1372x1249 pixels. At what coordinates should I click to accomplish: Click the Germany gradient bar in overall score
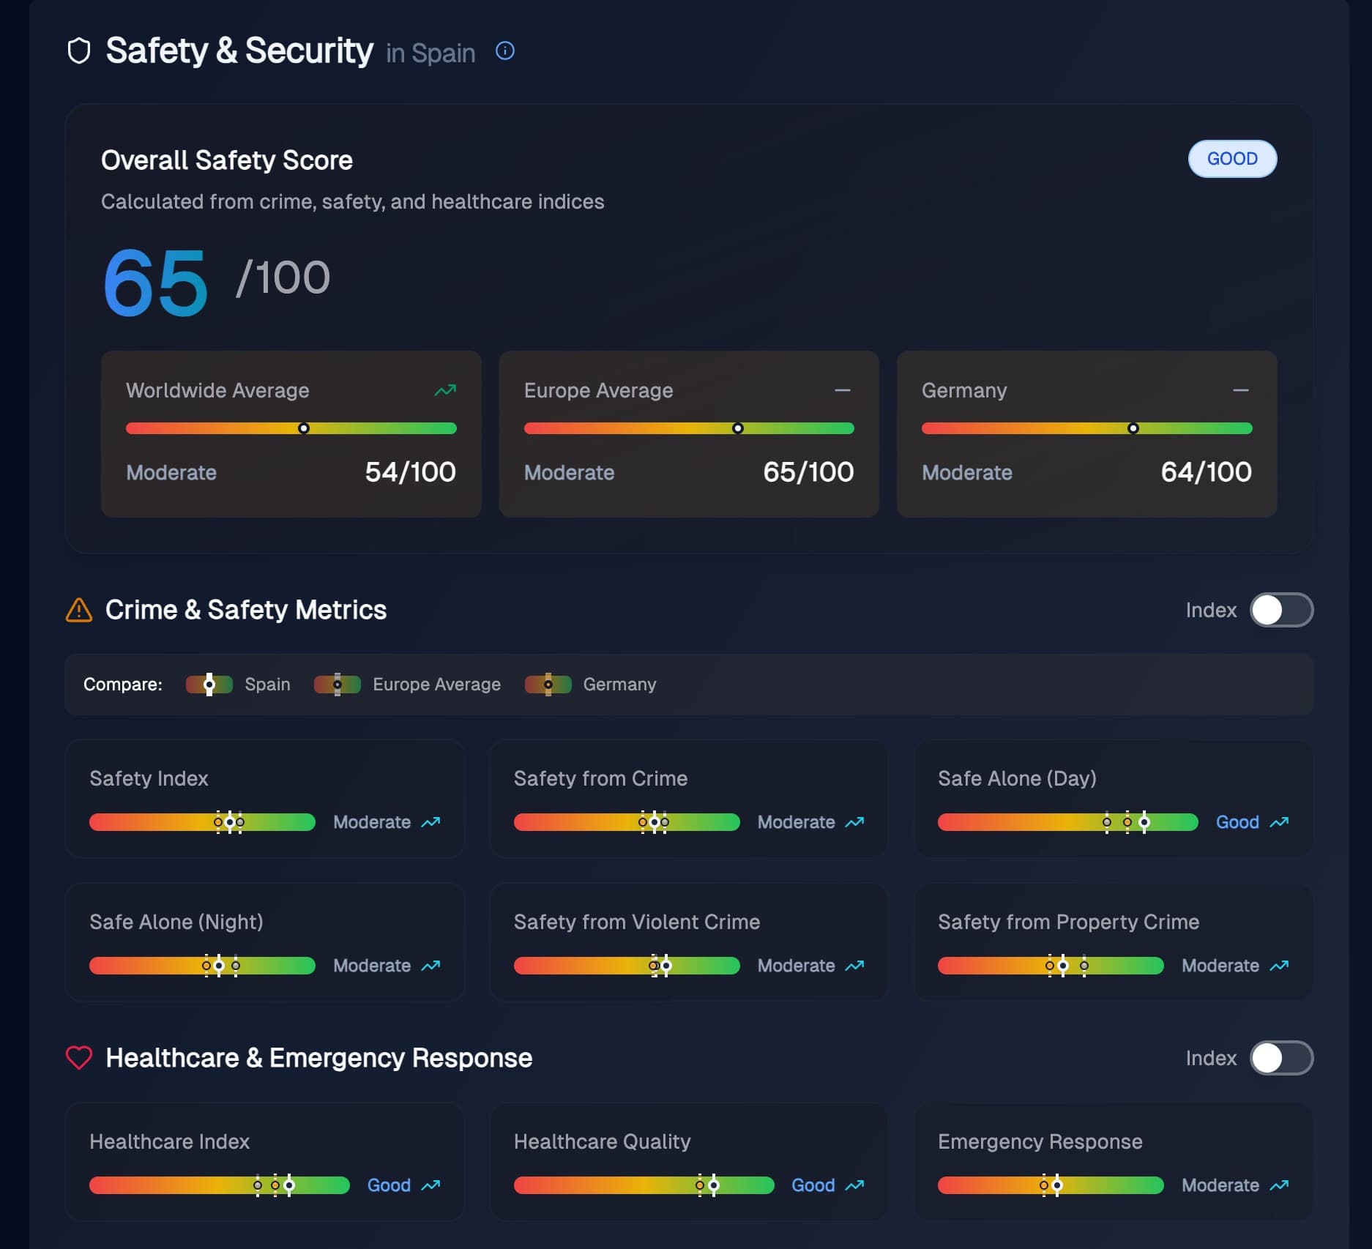tap(1086, 428)
